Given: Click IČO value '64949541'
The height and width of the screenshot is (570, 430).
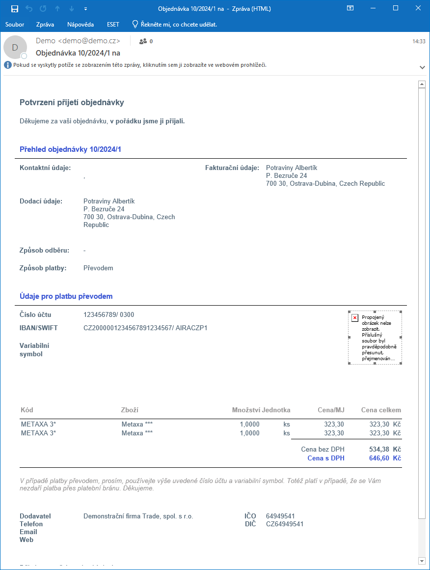Looking at the screenshot, I should tap(280, 516).
